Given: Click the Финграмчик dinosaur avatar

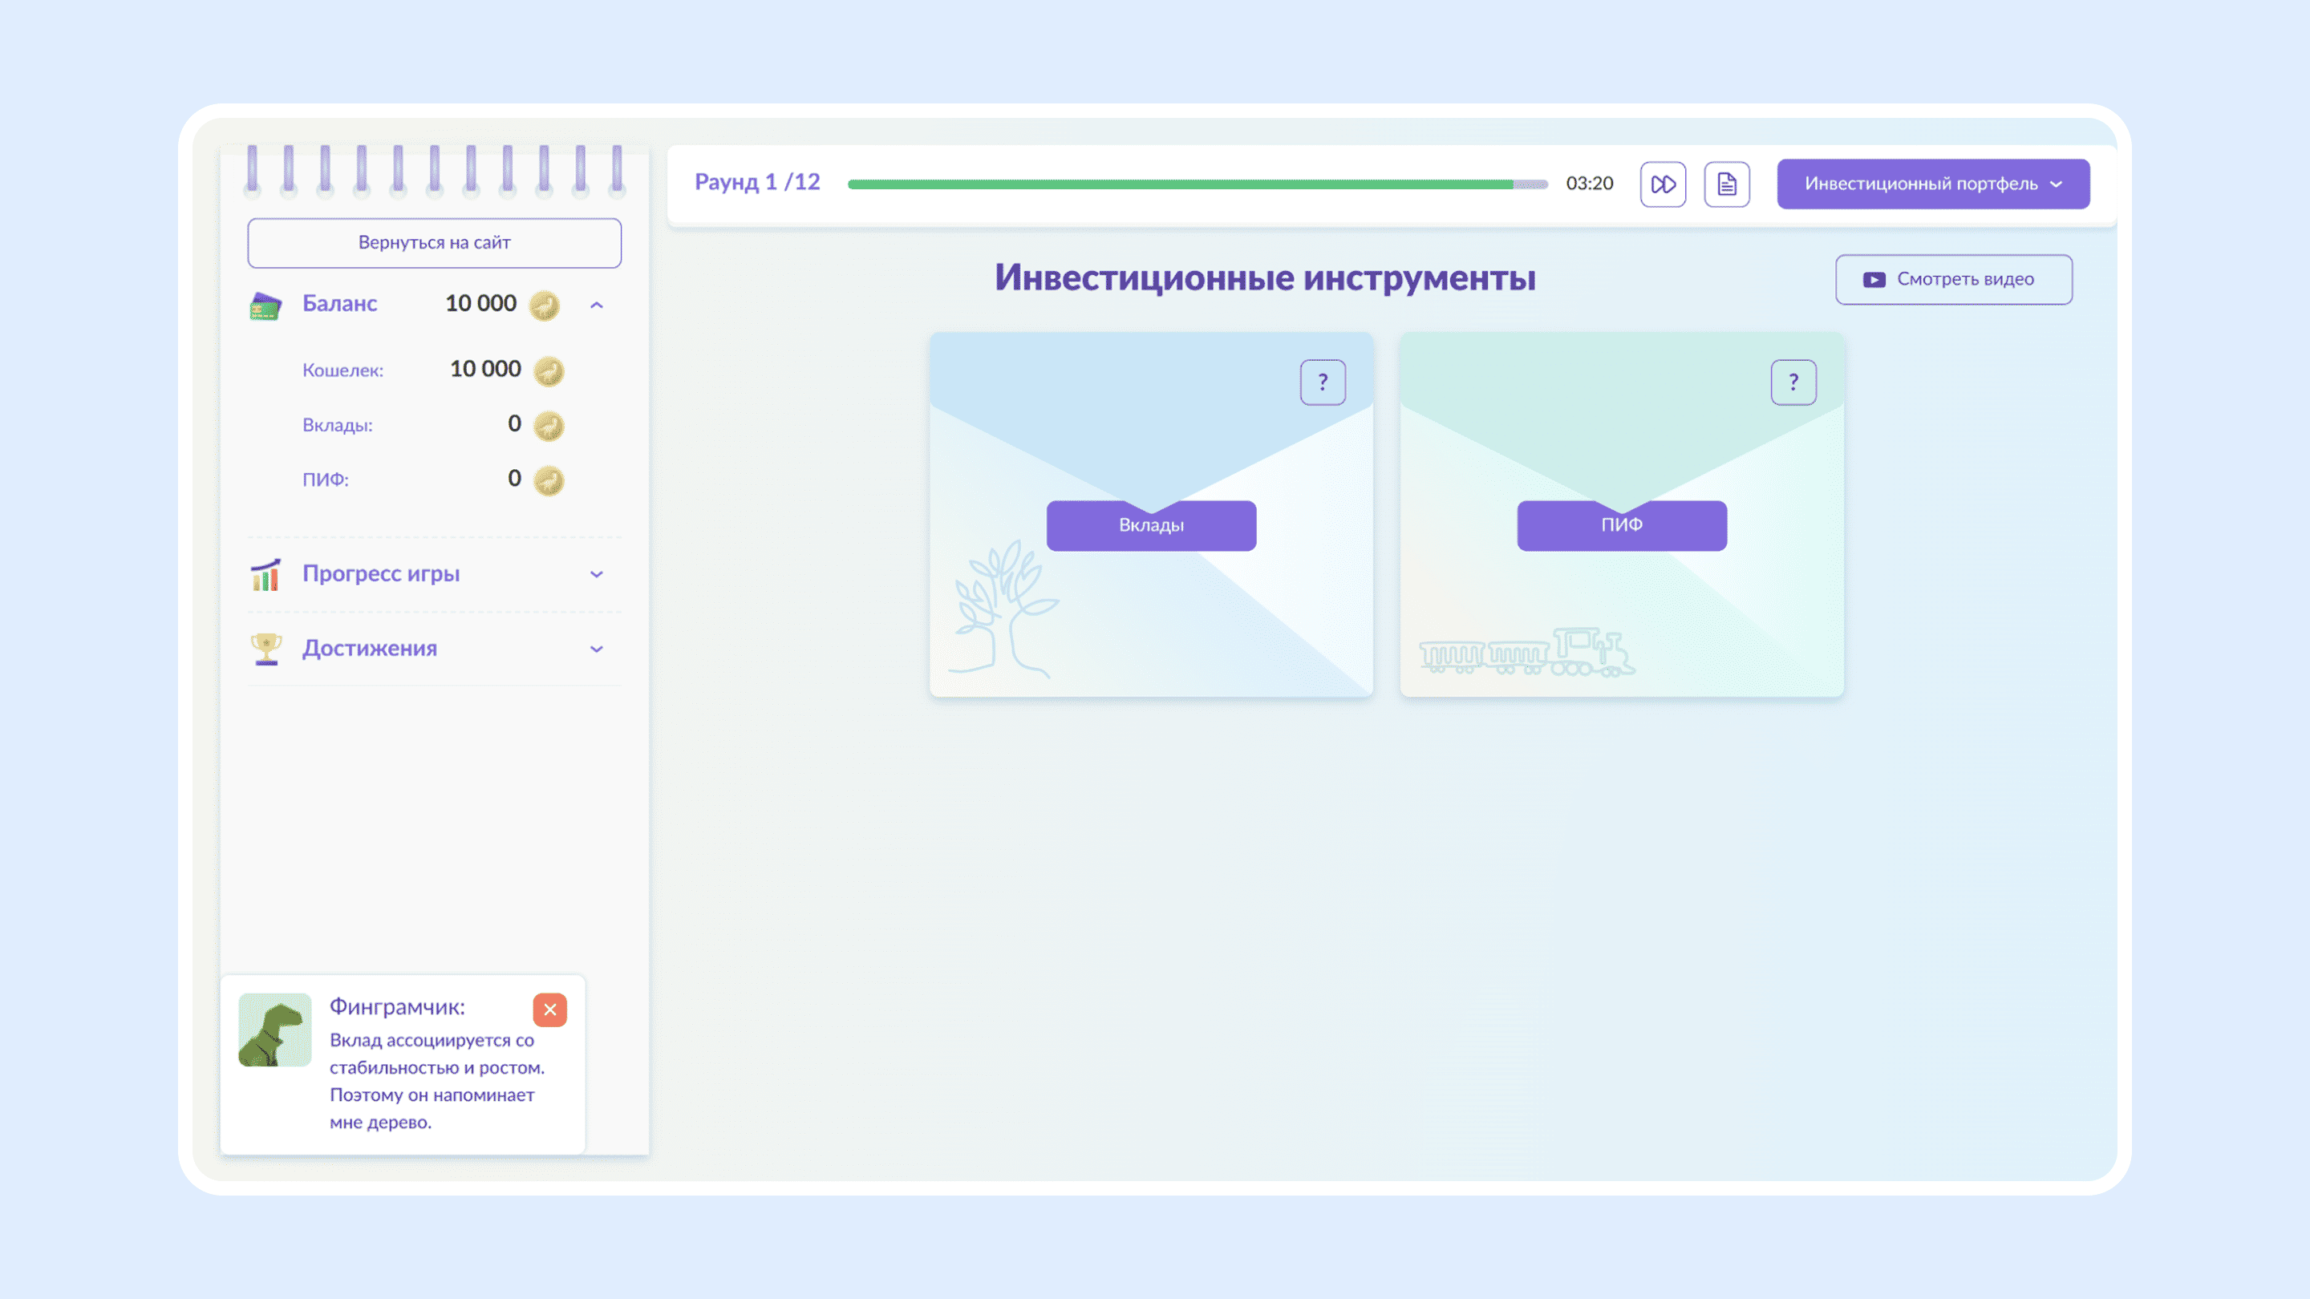Looking at the screenshot, I should coord(275,1029).
